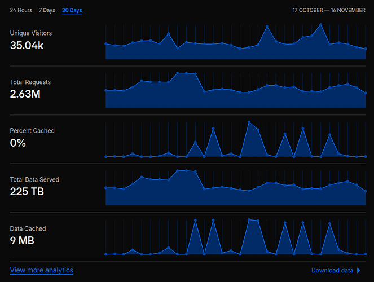374x282 pixels.
Task: Click the Total Requests label
Action: 30,82
